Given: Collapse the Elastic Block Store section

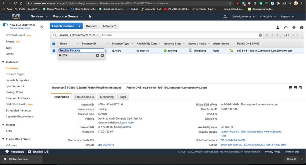Looking at the screenshot, I should [x=3, y=139].
